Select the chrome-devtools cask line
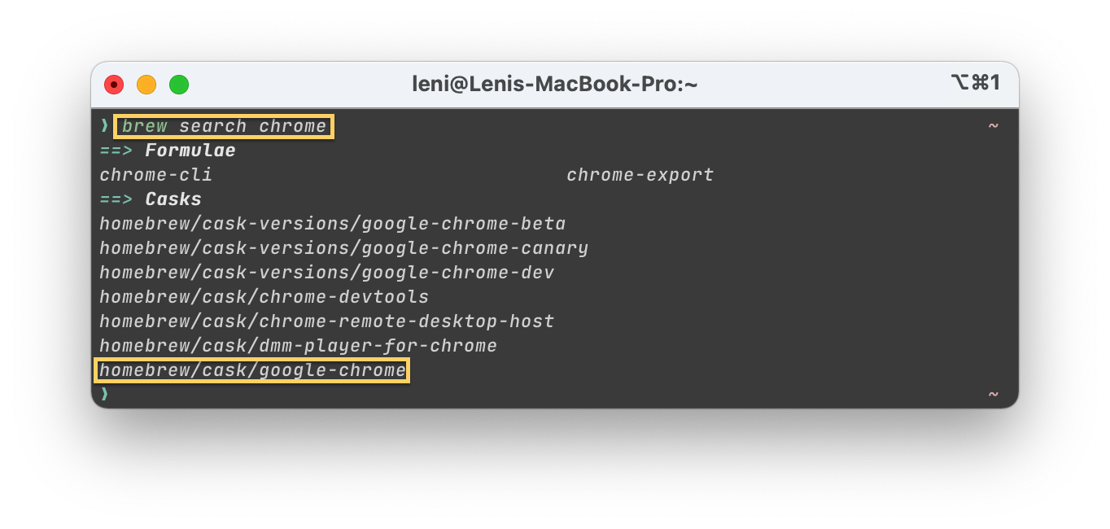The height and width of the screenshot is (529, 1110). (264, 297)
